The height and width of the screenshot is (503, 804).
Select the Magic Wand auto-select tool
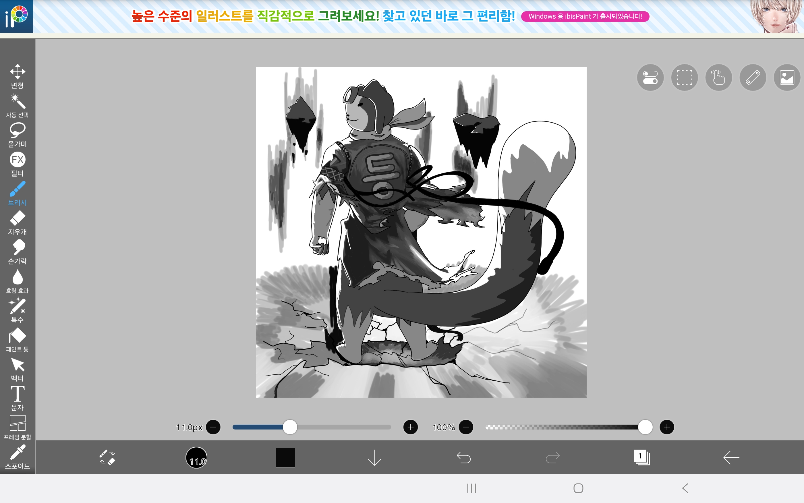(x=17, y=105)
